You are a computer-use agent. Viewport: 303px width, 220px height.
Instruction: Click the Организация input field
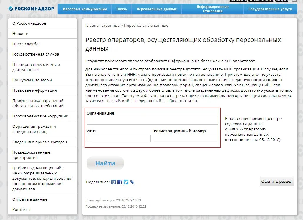point(153,121)
